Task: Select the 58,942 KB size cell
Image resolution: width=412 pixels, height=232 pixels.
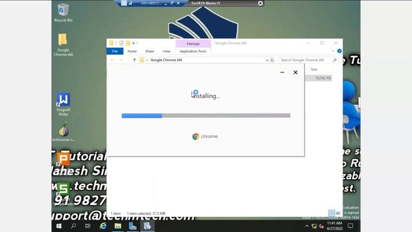Action: (319, 78)
